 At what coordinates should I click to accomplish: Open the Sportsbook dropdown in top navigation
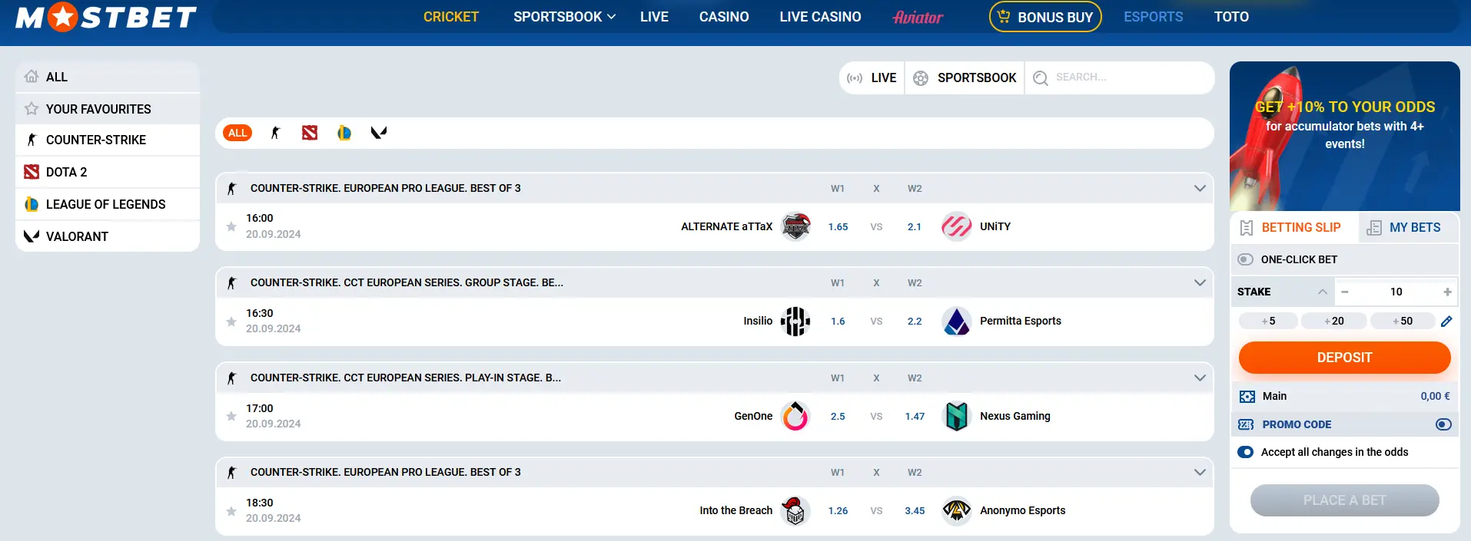pos(565,17)
